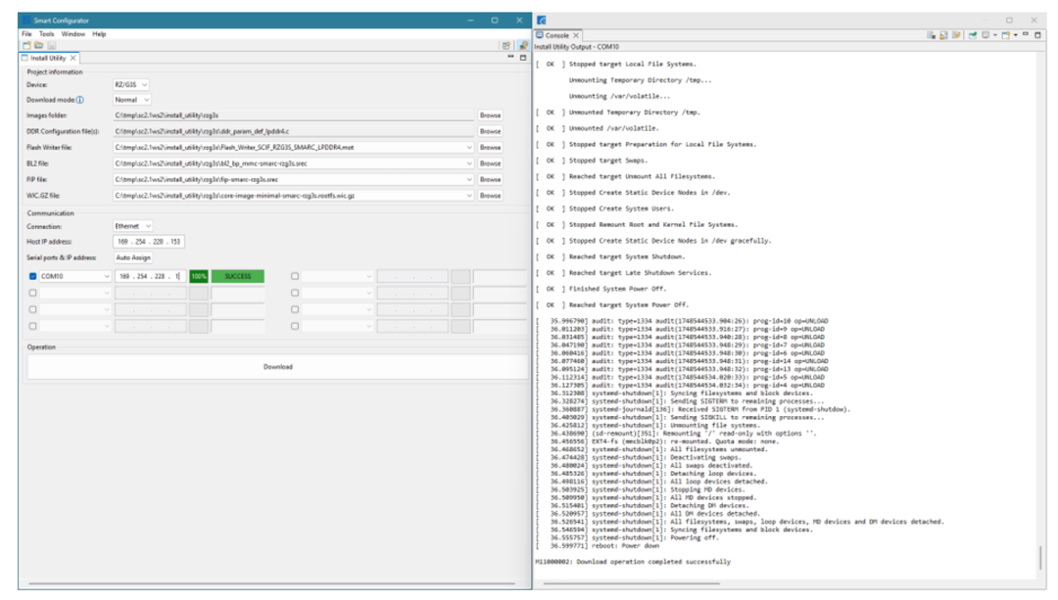
Task: Click the console vertical scrollbar
Action: click(1040, 556)
